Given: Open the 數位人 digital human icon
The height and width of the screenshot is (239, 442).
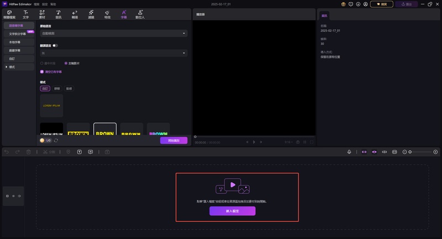Looking at the screenshot, I should [140, 14].
